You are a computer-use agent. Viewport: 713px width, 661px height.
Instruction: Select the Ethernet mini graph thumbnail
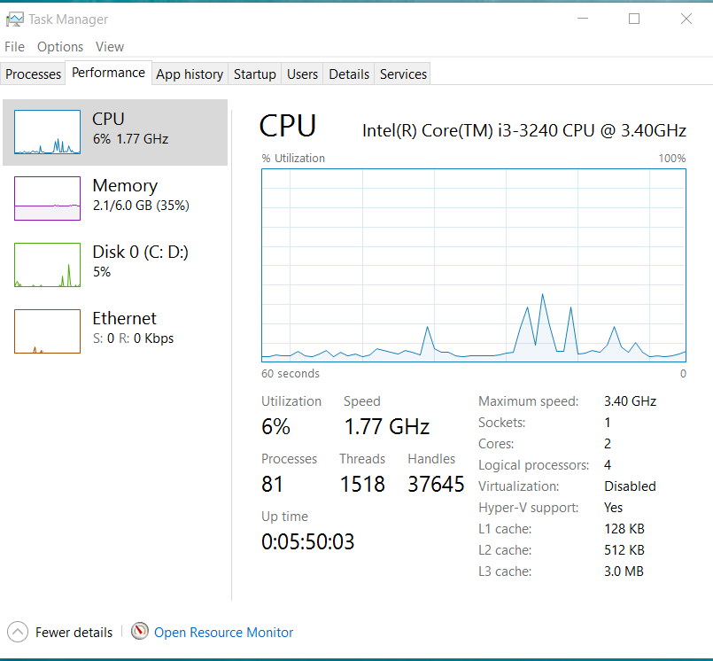[x=47, y=331]
